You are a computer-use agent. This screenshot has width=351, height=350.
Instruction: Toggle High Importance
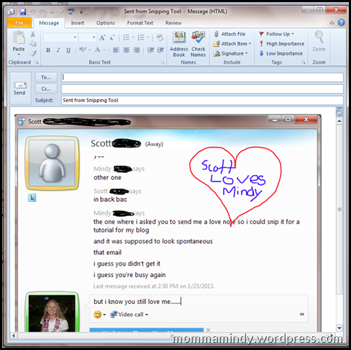(x=282, y=44)
